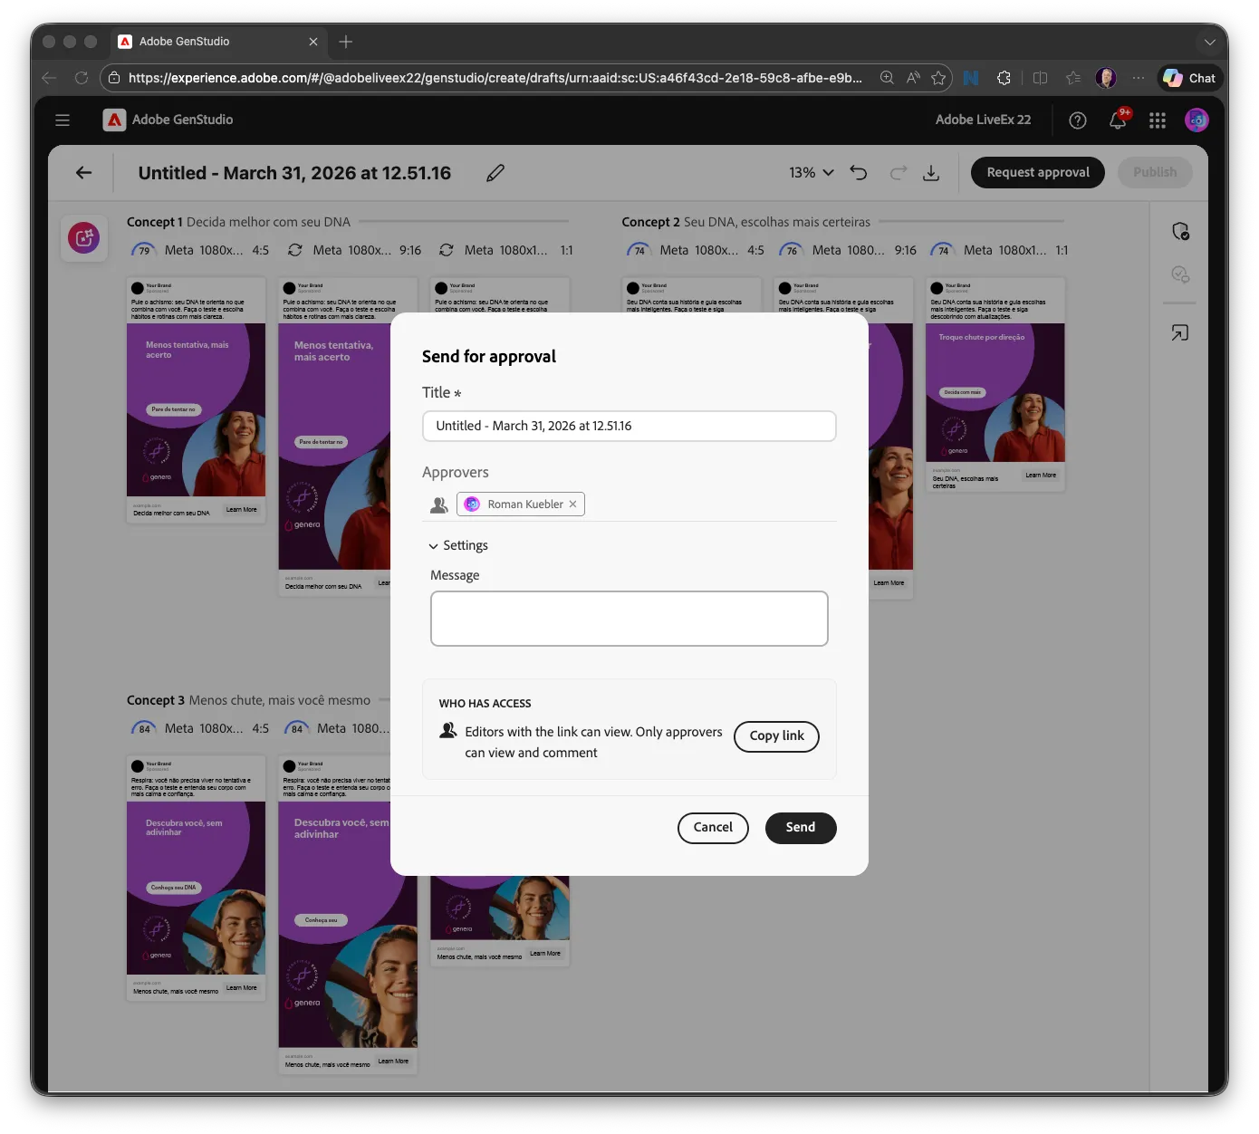Click the Cancel button

coord(713,828)
